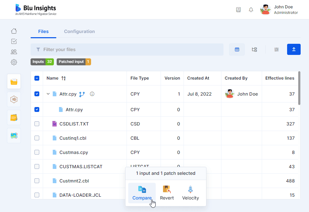Screen dimensions: 309x212
Task: Click the Compare action button
Action: click(142, 193)
